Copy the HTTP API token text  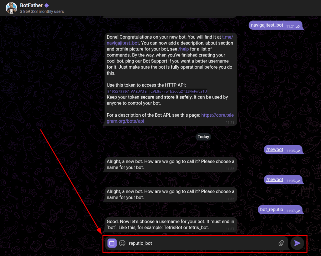click(157, 91)
